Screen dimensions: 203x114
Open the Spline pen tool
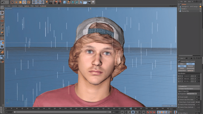tap(69, 2)
